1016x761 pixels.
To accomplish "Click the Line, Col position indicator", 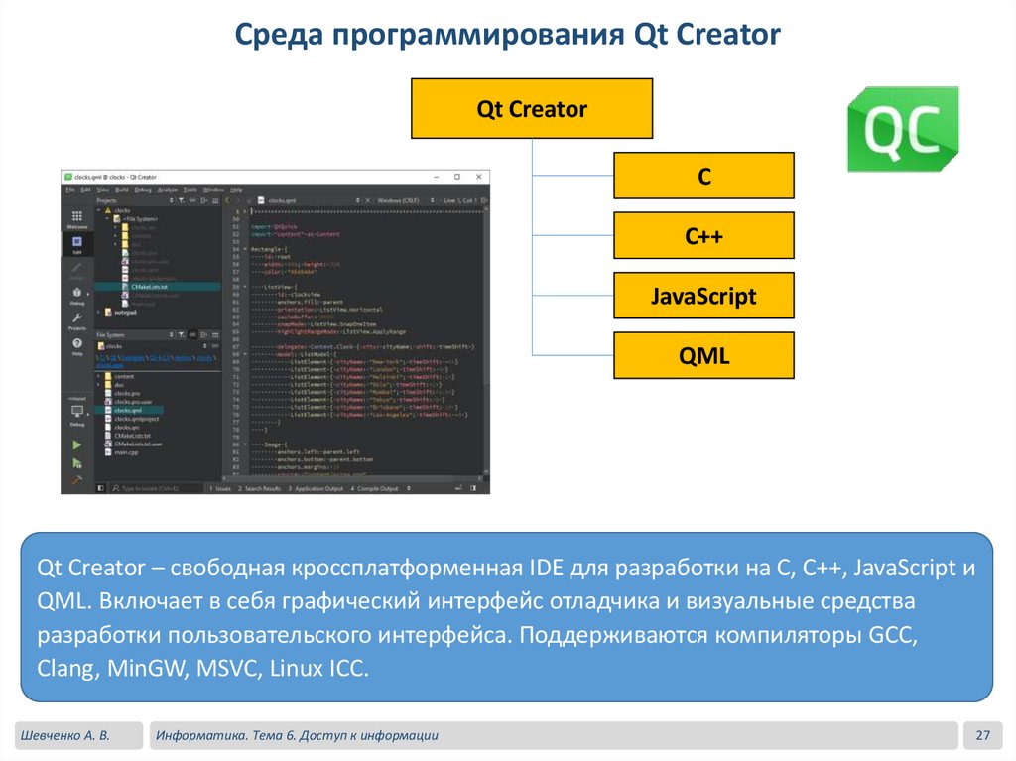I will pos(460,201).
